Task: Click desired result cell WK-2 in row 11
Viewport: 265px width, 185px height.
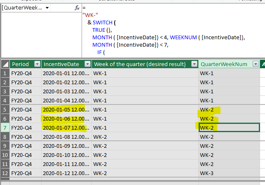Action: [145, 164]
